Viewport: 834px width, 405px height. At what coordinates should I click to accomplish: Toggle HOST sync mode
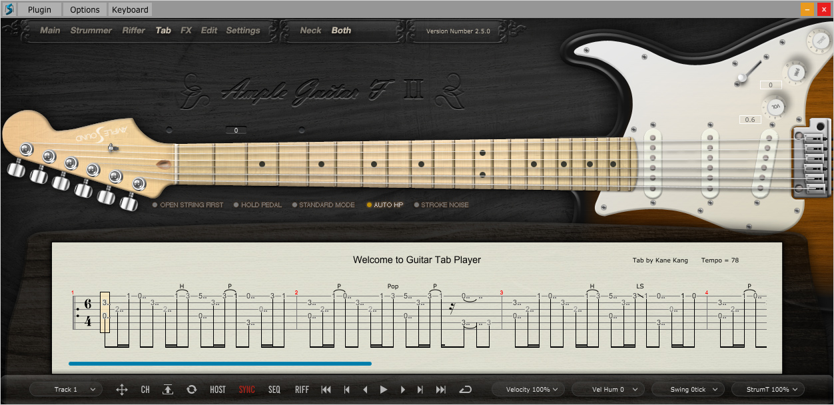(x=218, y=390)
